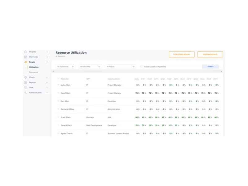Click the left scroll arrow above table
Viewport: 248px width, 186px height.
coord(53,71)
